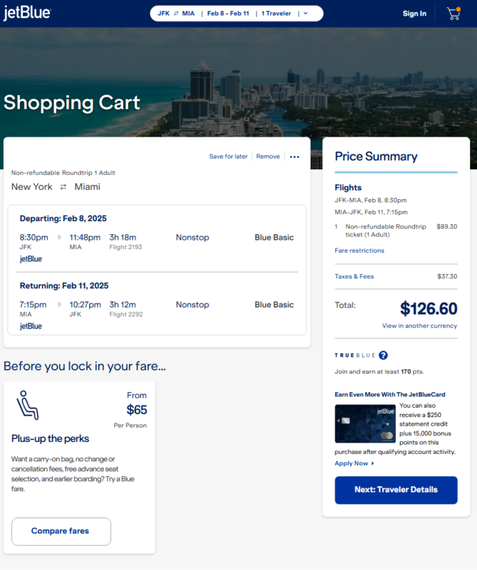
Task: Click the 1 Traveler segment in search bar
Action: pyautogui.click(x=276, y=14)
